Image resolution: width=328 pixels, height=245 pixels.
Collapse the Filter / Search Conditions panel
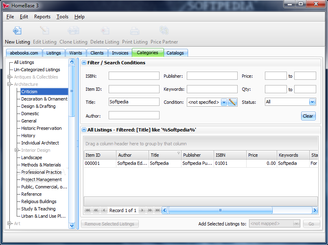click(x=84, y=63)
